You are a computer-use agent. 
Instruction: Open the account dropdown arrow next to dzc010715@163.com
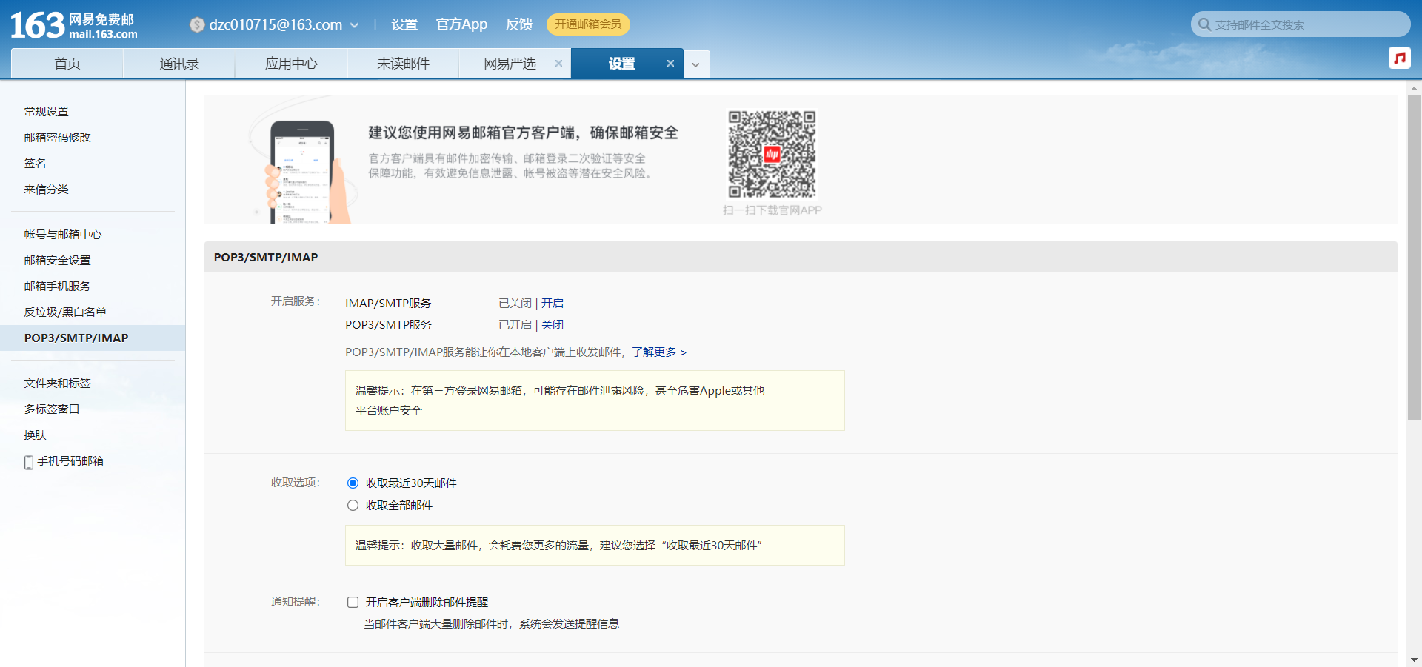point(355,25)
